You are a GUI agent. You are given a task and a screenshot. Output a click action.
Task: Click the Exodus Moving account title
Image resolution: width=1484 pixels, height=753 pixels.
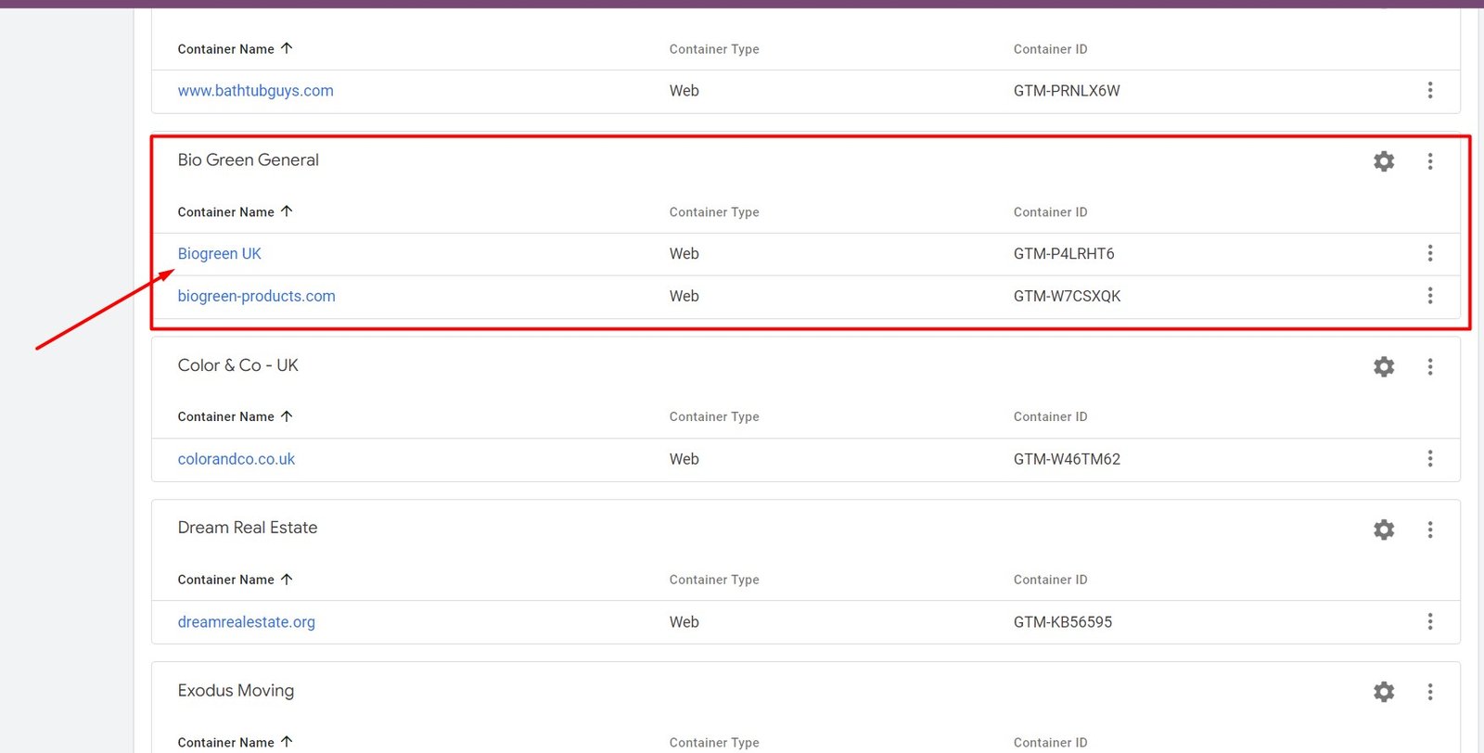tap(236, 691)
